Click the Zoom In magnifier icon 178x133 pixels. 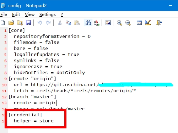[x=119, y=23]
